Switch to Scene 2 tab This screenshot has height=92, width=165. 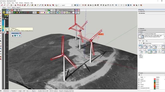click(14, 7)
